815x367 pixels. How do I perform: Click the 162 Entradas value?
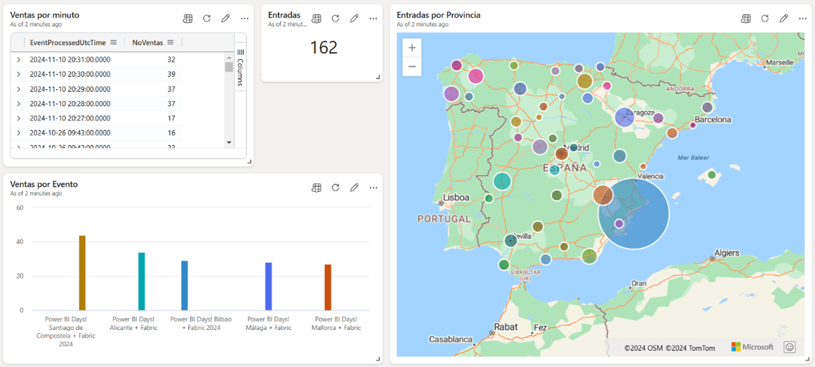tap(324, 48)
